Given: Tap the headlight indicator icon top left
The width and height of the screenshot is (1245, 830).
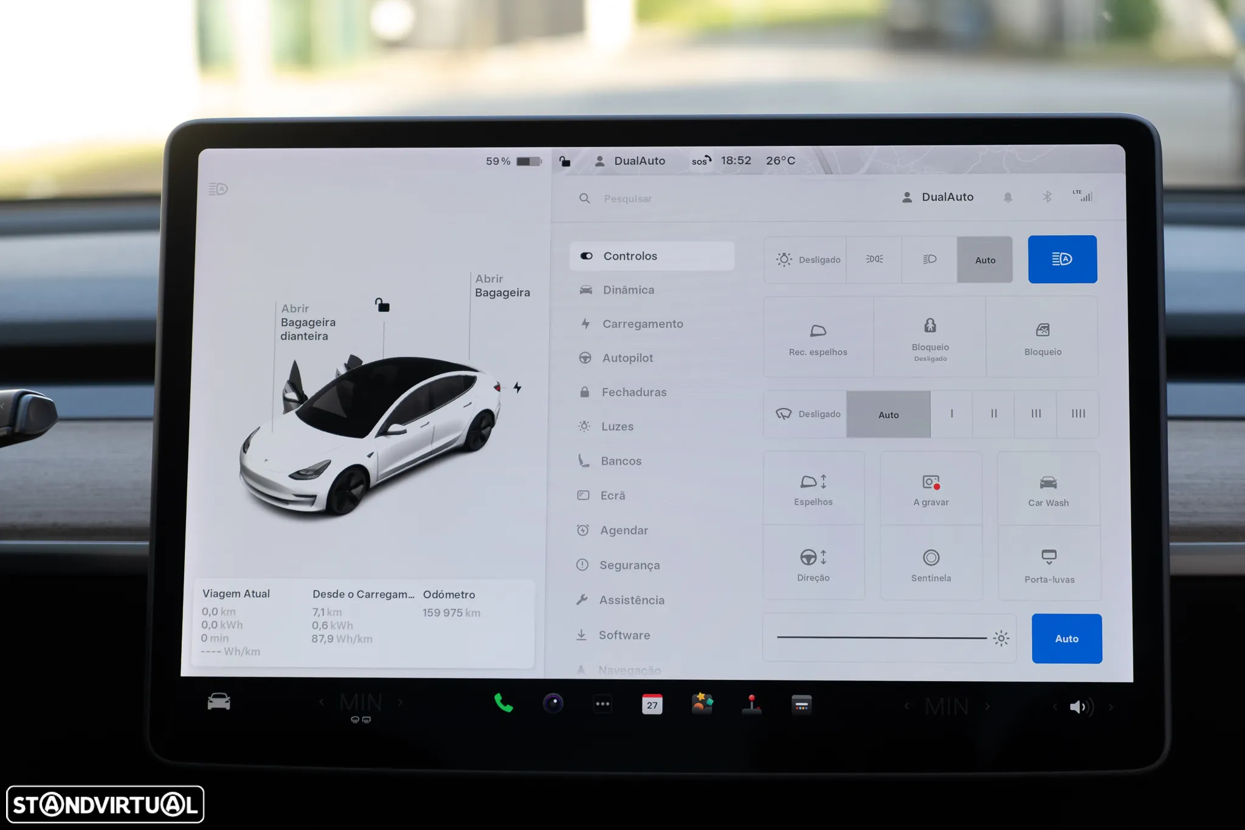Looking at the screenshot, I should pos(218,189).
